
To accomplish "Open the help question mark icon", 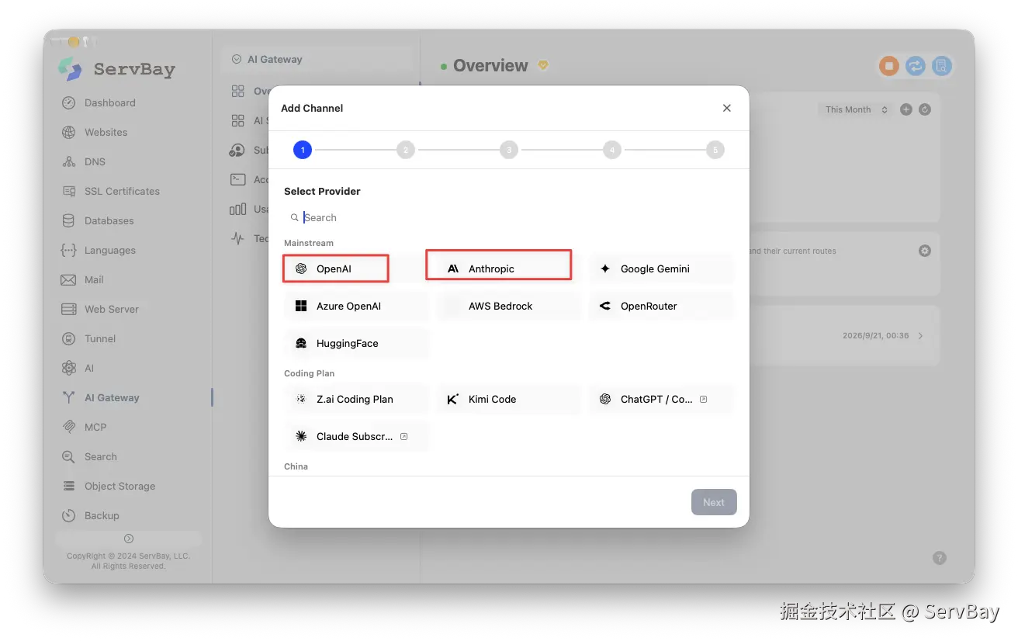I will (940, 557).
